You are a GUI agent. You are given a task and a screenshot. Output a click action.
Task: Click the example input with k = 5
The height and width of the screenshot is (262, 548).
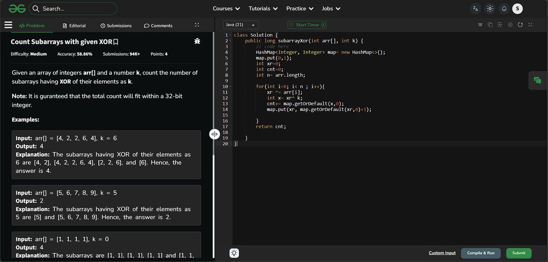point(66,193)
